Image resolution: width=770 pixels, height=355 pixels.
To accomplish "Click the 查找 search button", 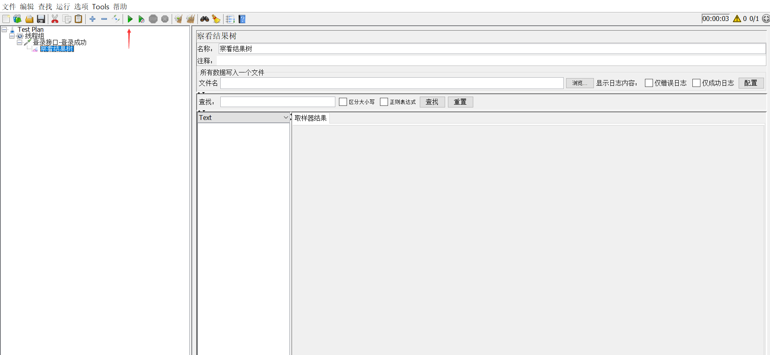I will click(432, 102).
